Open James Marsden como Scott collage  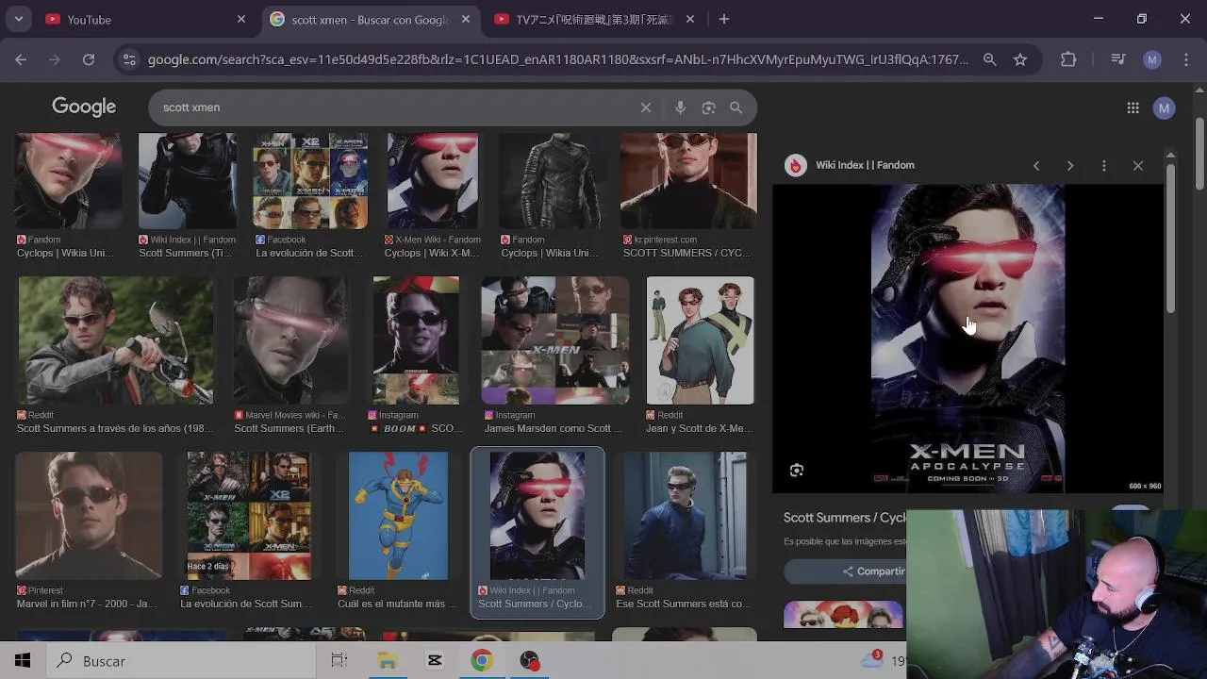point(554,340)
